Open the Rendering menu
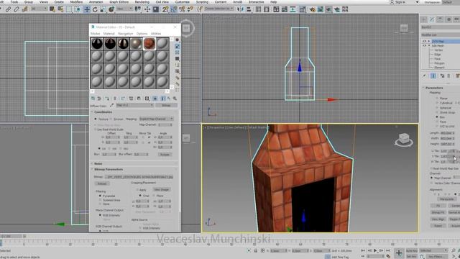The height and width of the screenshot is (259, 460). coord(142,2)
